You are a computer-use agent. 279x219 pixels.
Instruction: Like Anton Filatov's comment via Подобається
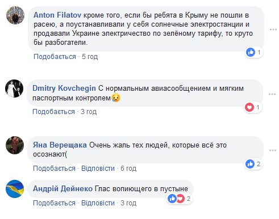pyautogui.click(x=55, y=57)
